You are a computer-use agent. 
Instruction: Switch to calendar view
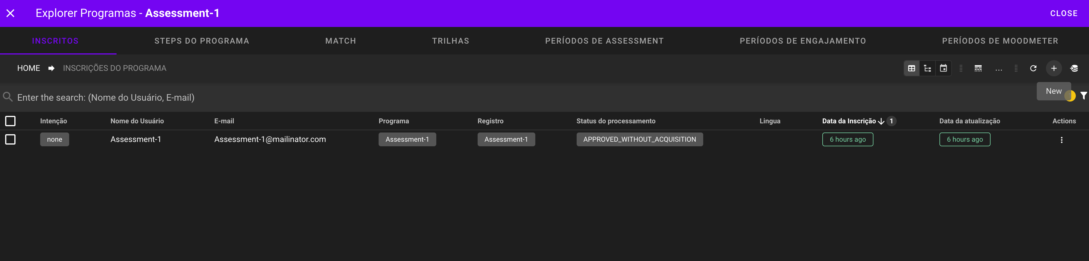pos(943,69)
